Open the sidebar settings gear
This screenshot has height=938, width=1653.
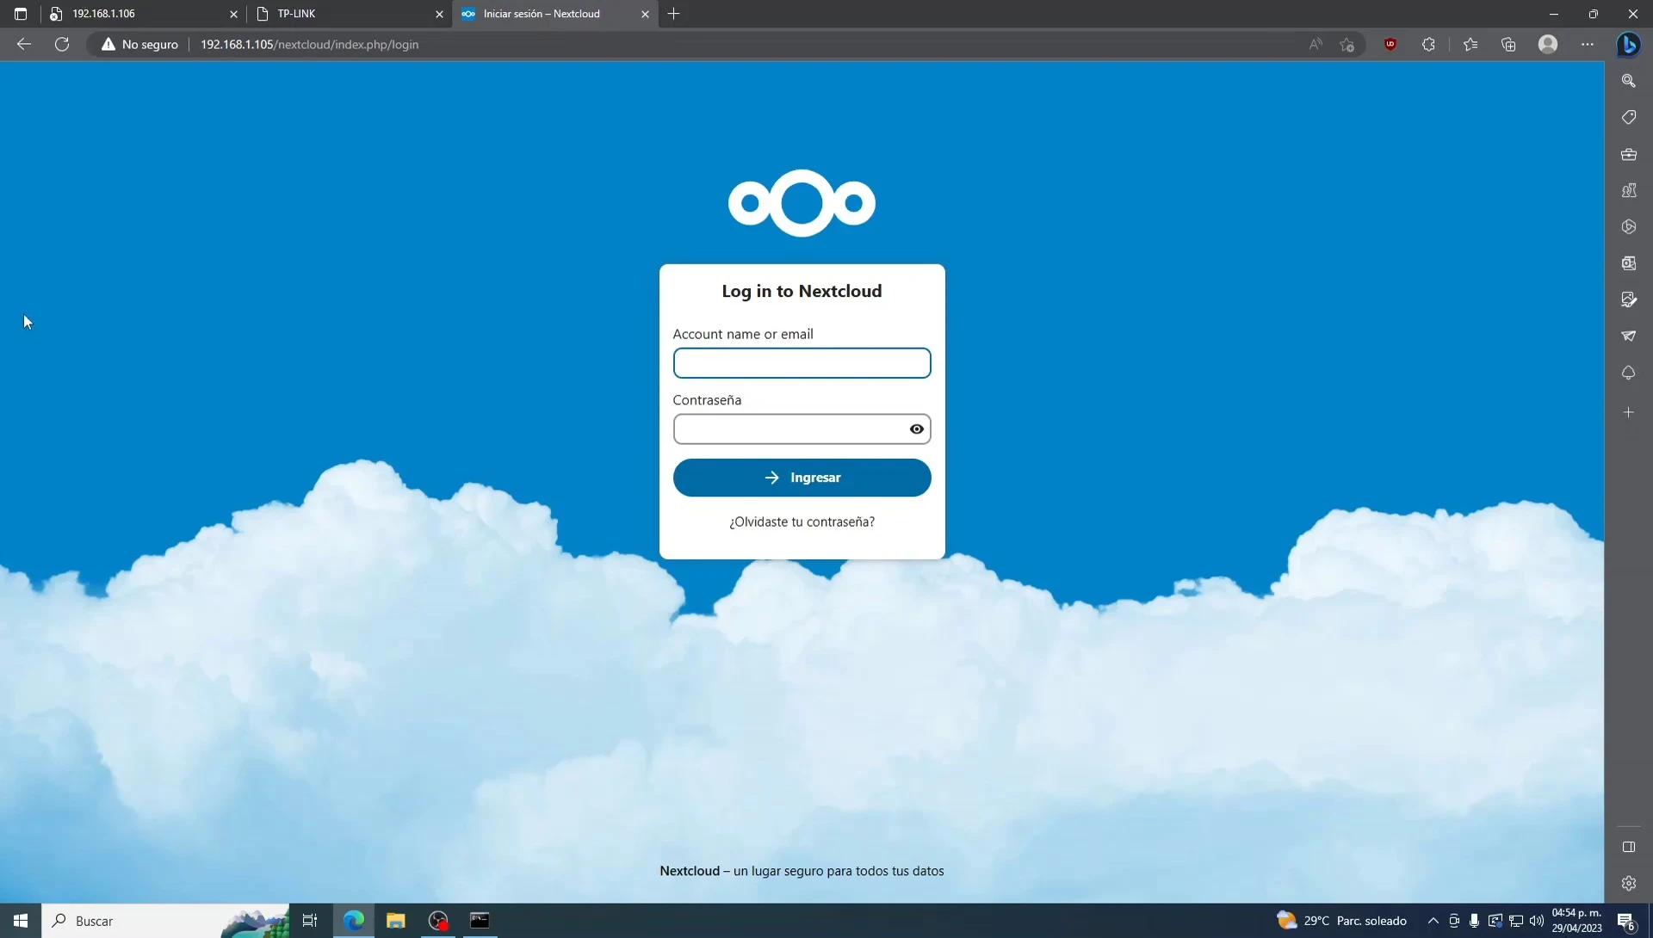click(1629, 884)
